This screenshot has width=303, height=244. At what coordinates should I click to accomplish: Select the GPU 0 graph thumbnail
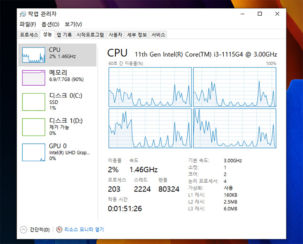(x=34, y=152)
